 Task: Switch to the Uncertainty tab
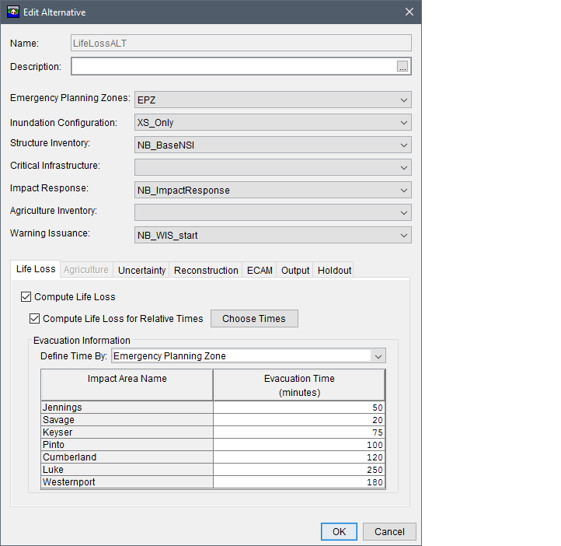click(141, 271)
